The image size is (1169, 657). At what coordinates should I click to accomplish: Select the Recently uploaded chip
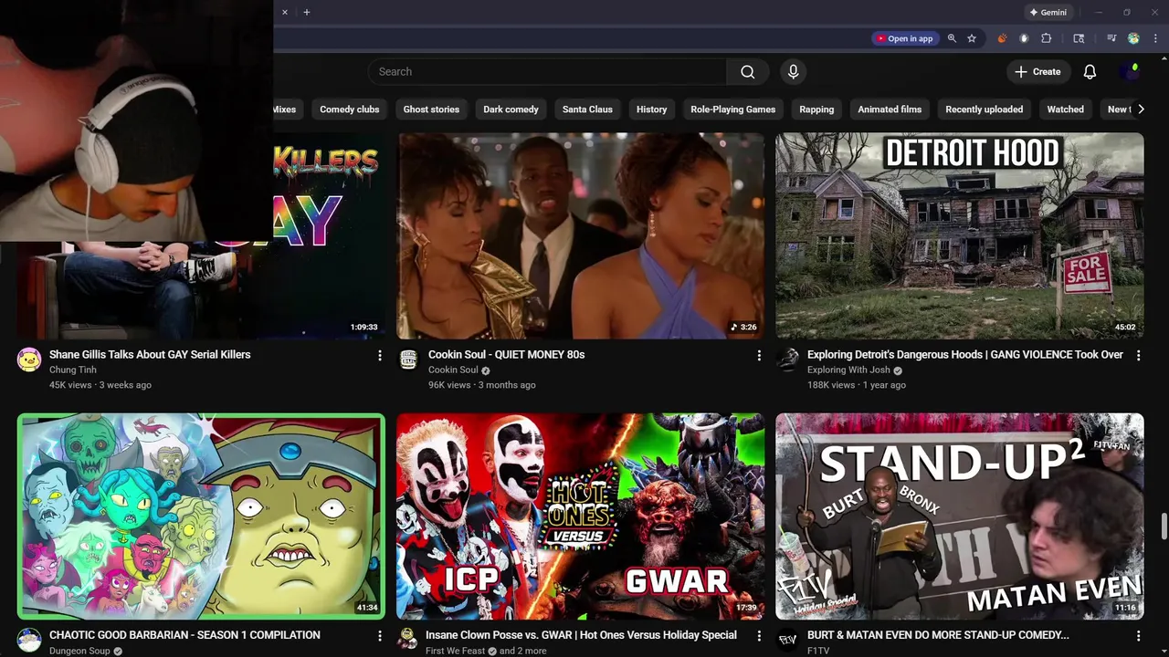[984, 109]
